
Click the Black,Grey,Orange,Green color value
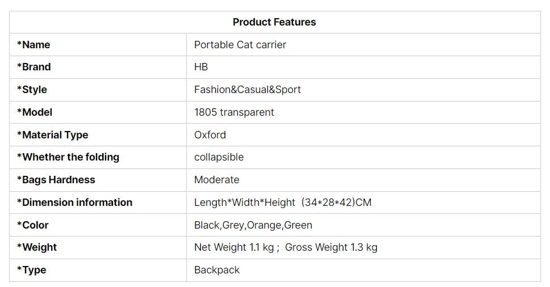click(x=253, y=225)
